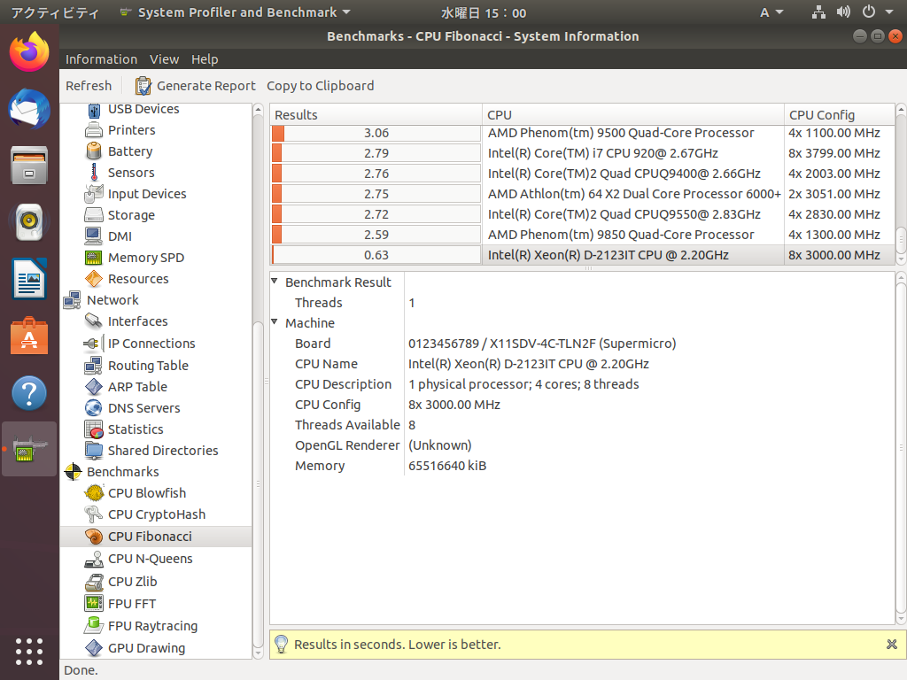
Task: Select the Printers icon
Action: click(x=94, y=130)
